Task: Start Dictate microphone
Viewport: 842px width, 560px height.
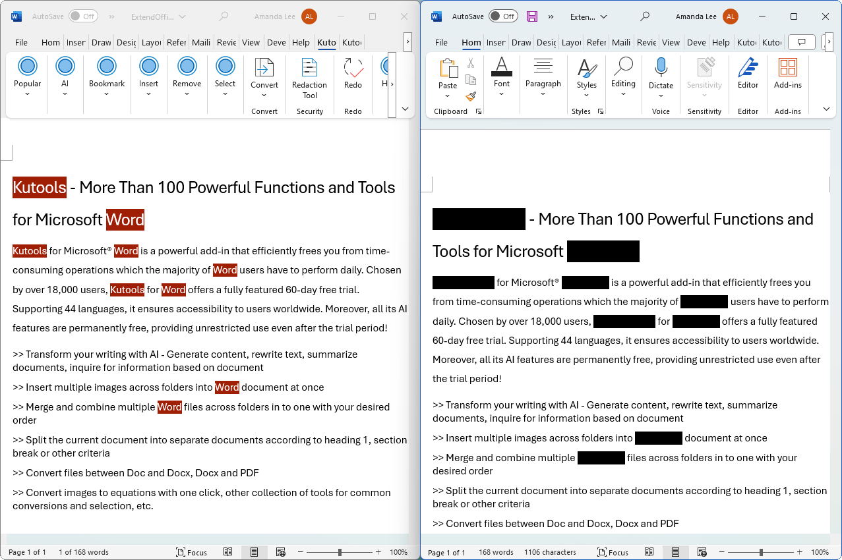Action: pos(661,76)
